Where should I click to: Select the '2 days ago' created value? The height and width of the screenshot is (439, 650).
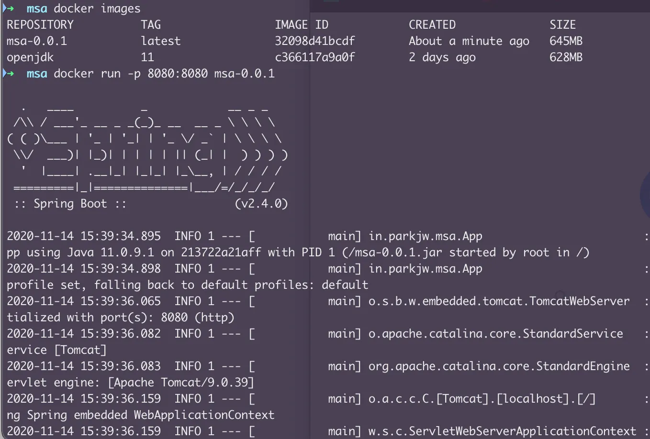coord(442,57)
